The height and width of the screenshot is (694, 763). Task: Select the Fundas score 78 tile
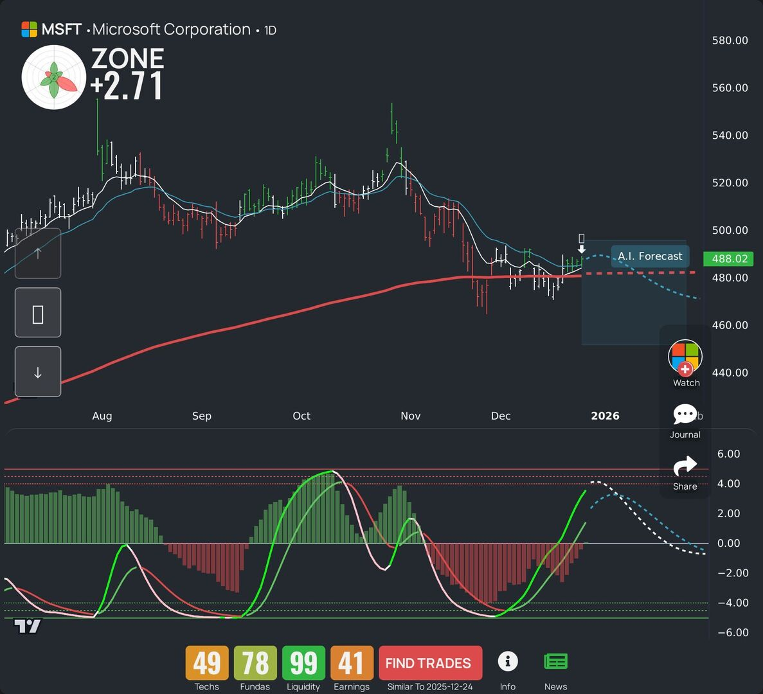(x=255, y=663)
